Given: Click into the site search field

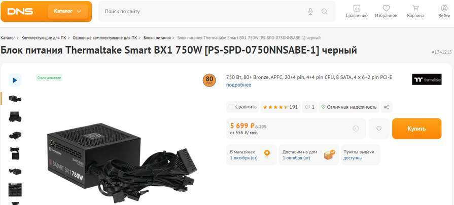Looking at the screenshot, I should tap(203, 12).
